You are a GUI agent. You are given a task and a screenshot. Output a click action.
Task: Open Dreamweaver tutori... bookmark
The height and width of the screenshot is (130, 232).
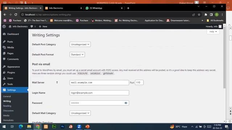tap(178, 21)
